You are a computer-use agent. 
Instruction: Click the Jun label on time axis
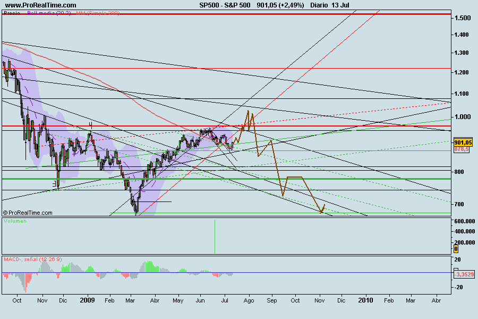pos(200,301)
